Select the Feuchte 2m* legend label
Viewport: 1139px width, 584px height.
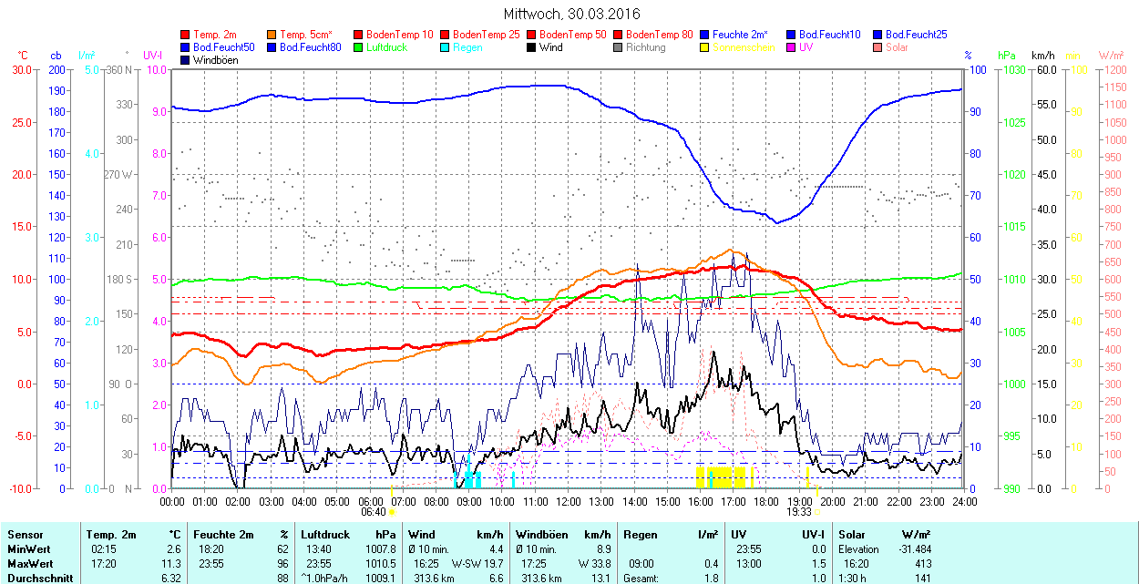tap(740, 35)
